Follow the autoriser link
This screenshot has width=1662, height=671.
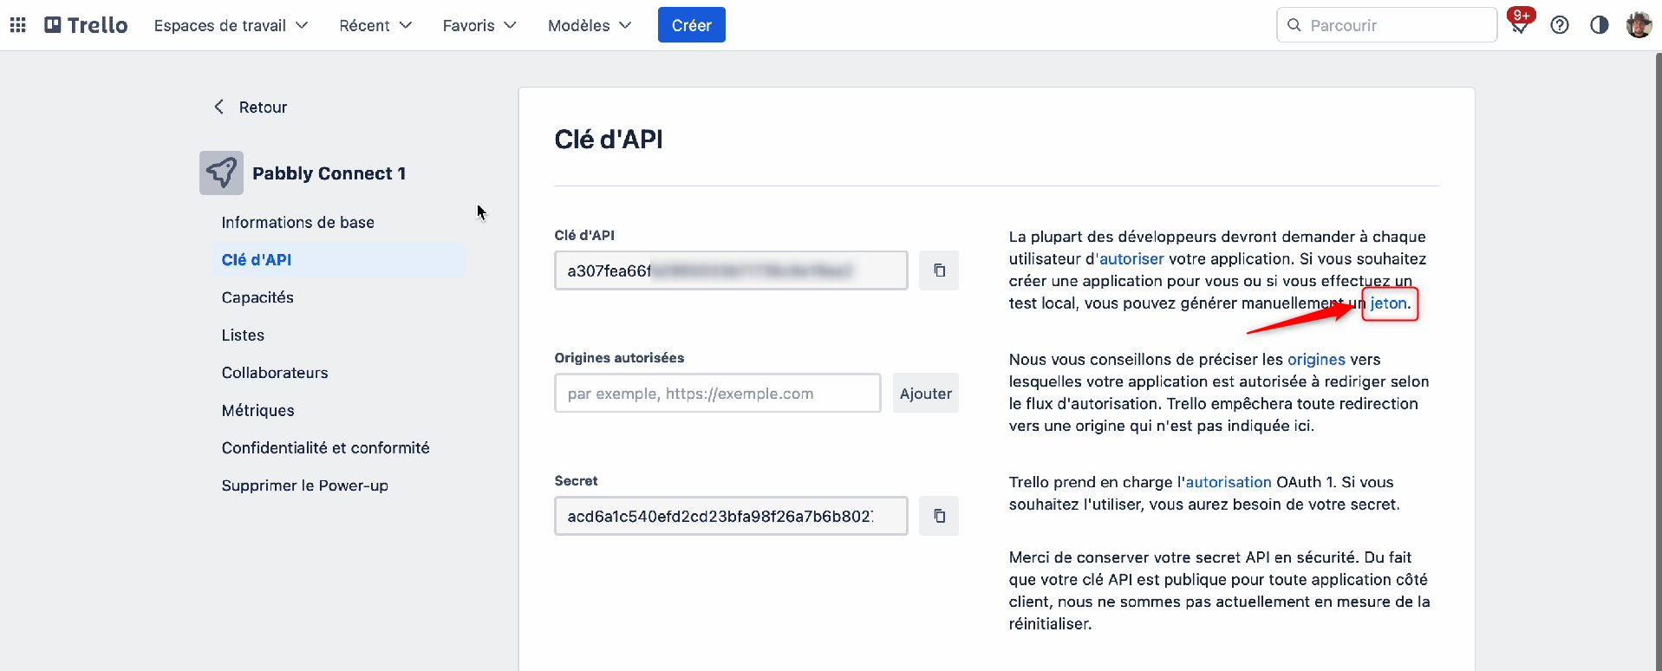pos(1131,259)
